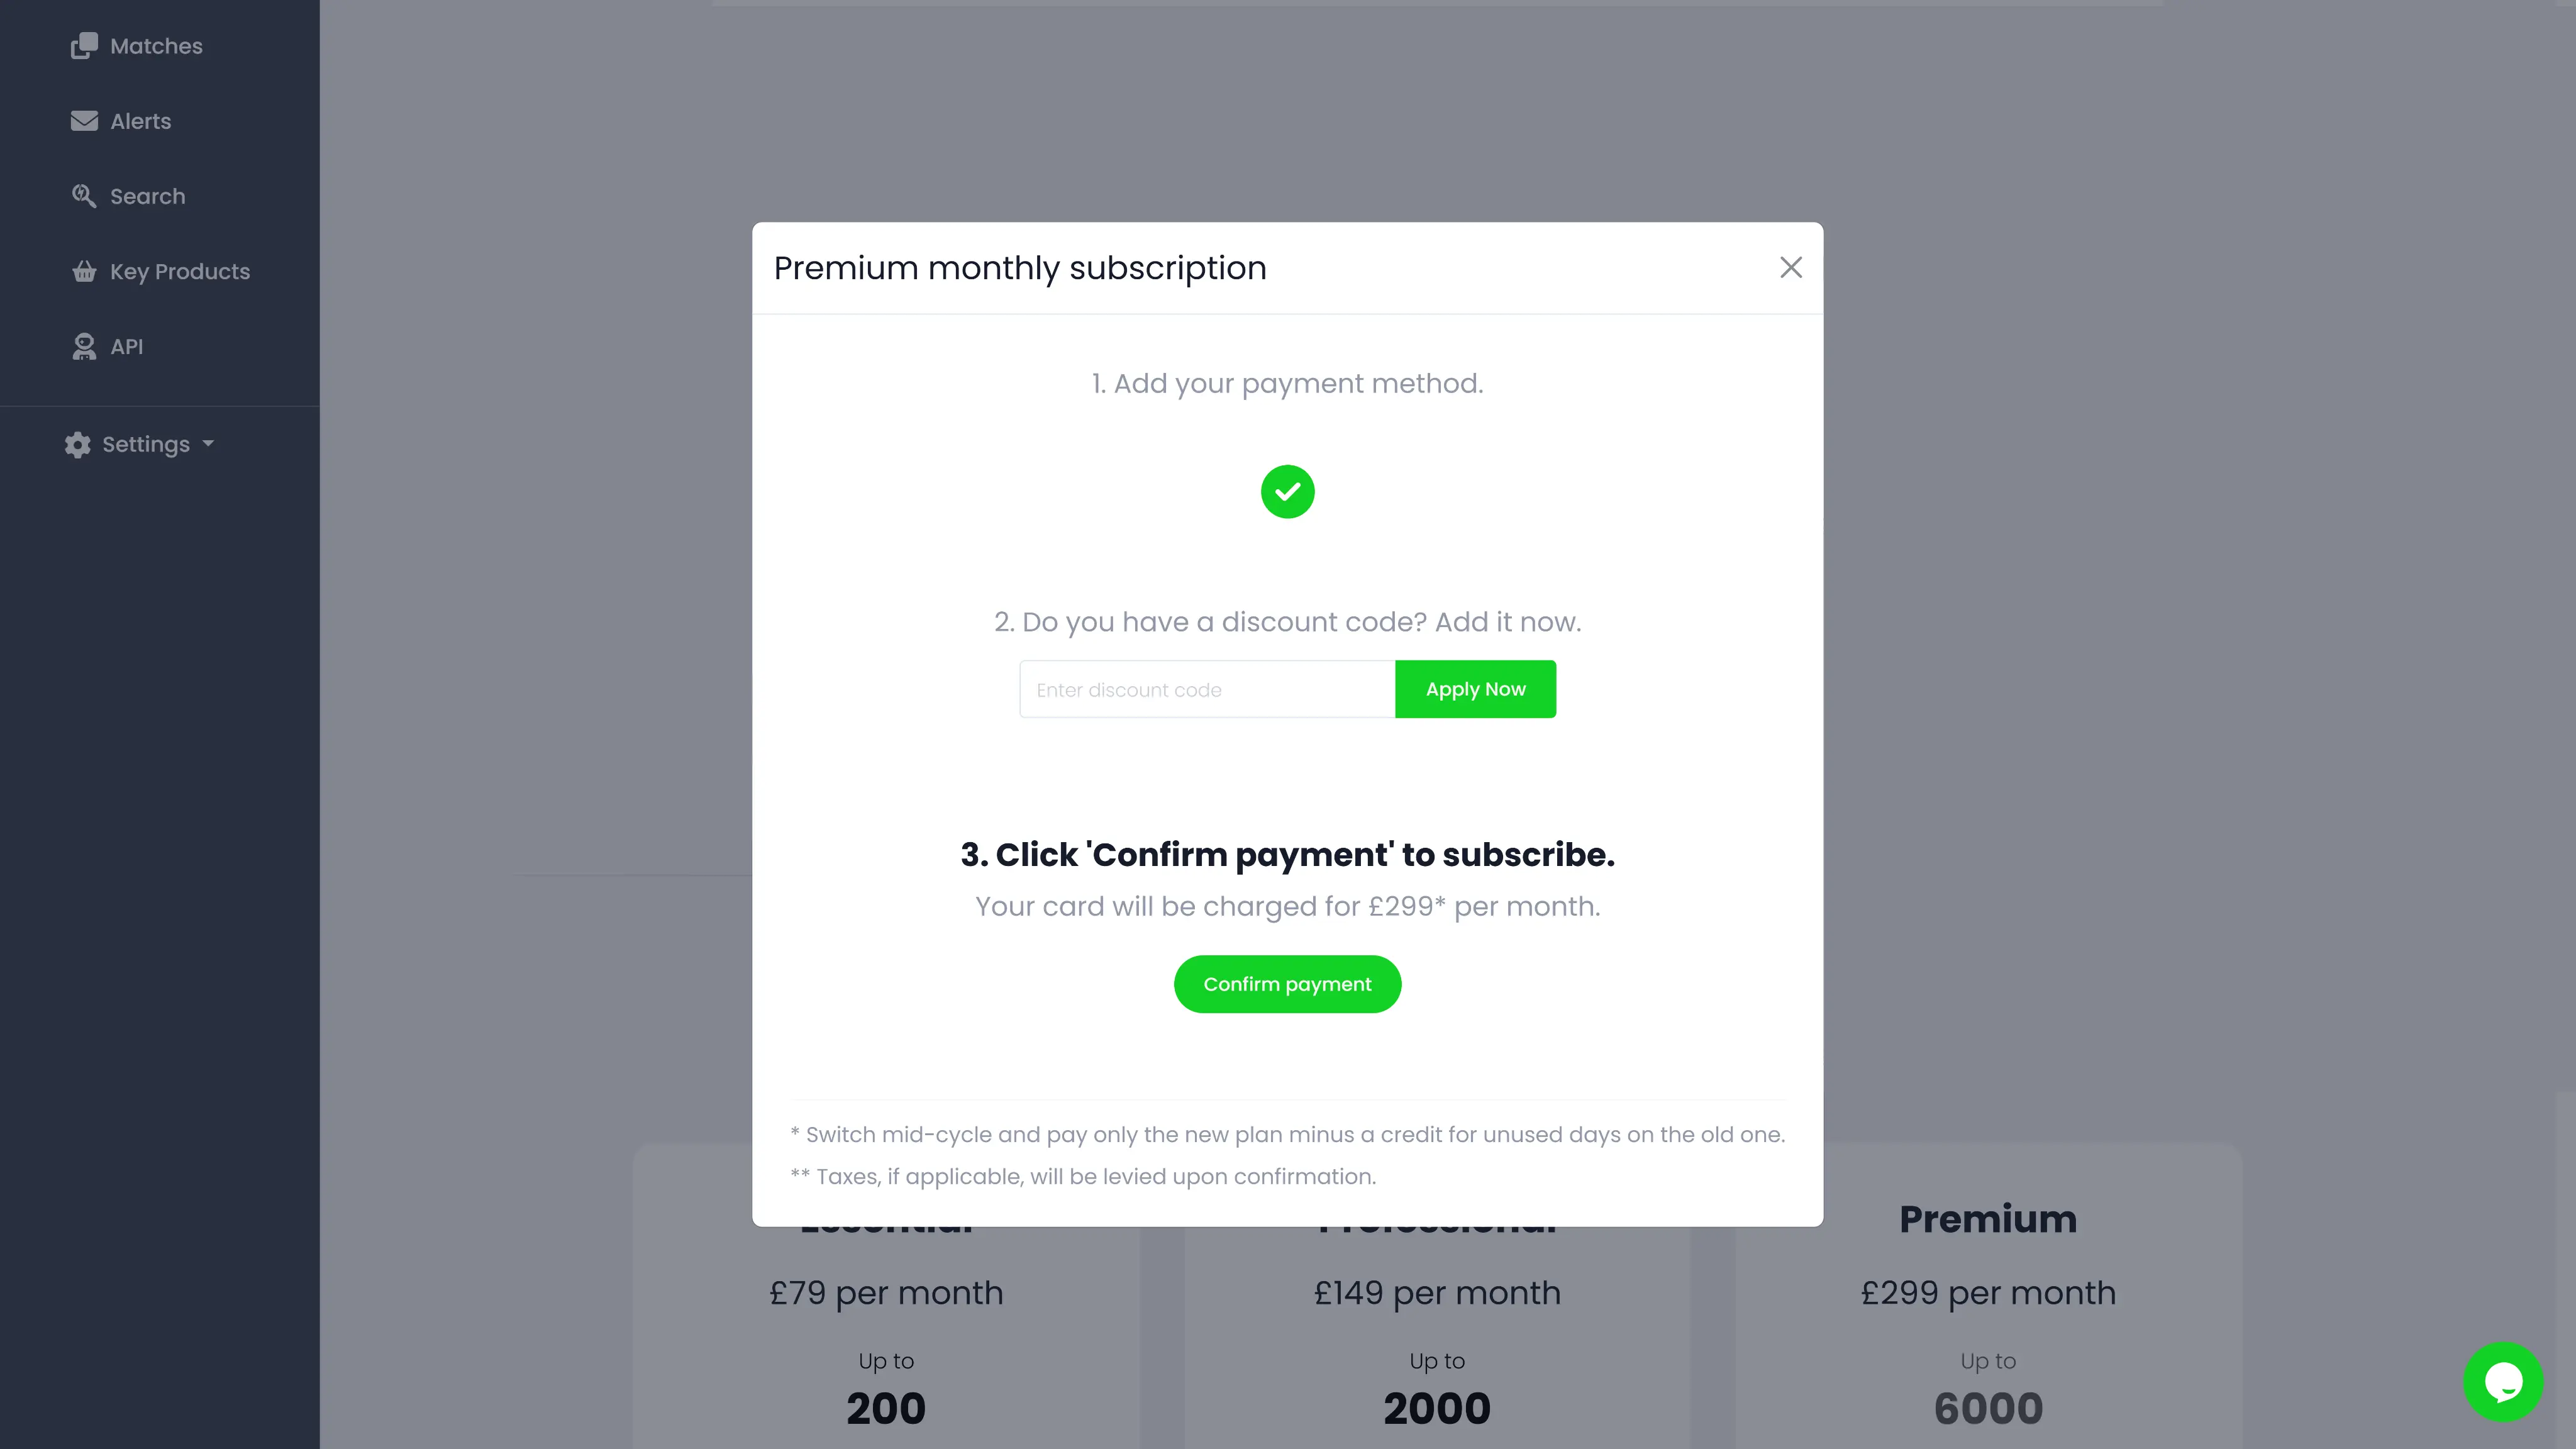Click the Search magnifier icon
Screen dimensions: 2576x1449
click(x=84, y=196)
